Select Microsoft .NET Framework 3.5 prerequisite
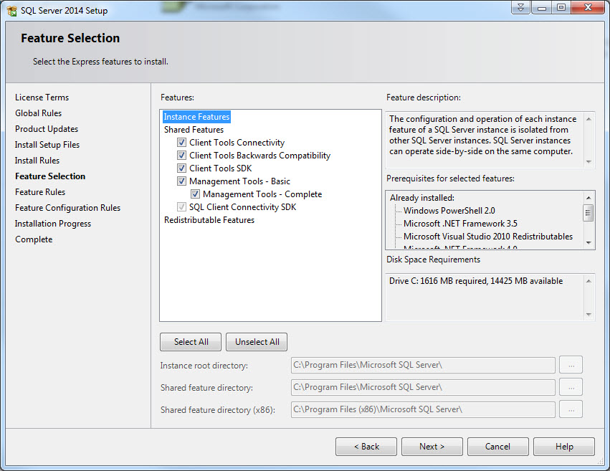 460,223
